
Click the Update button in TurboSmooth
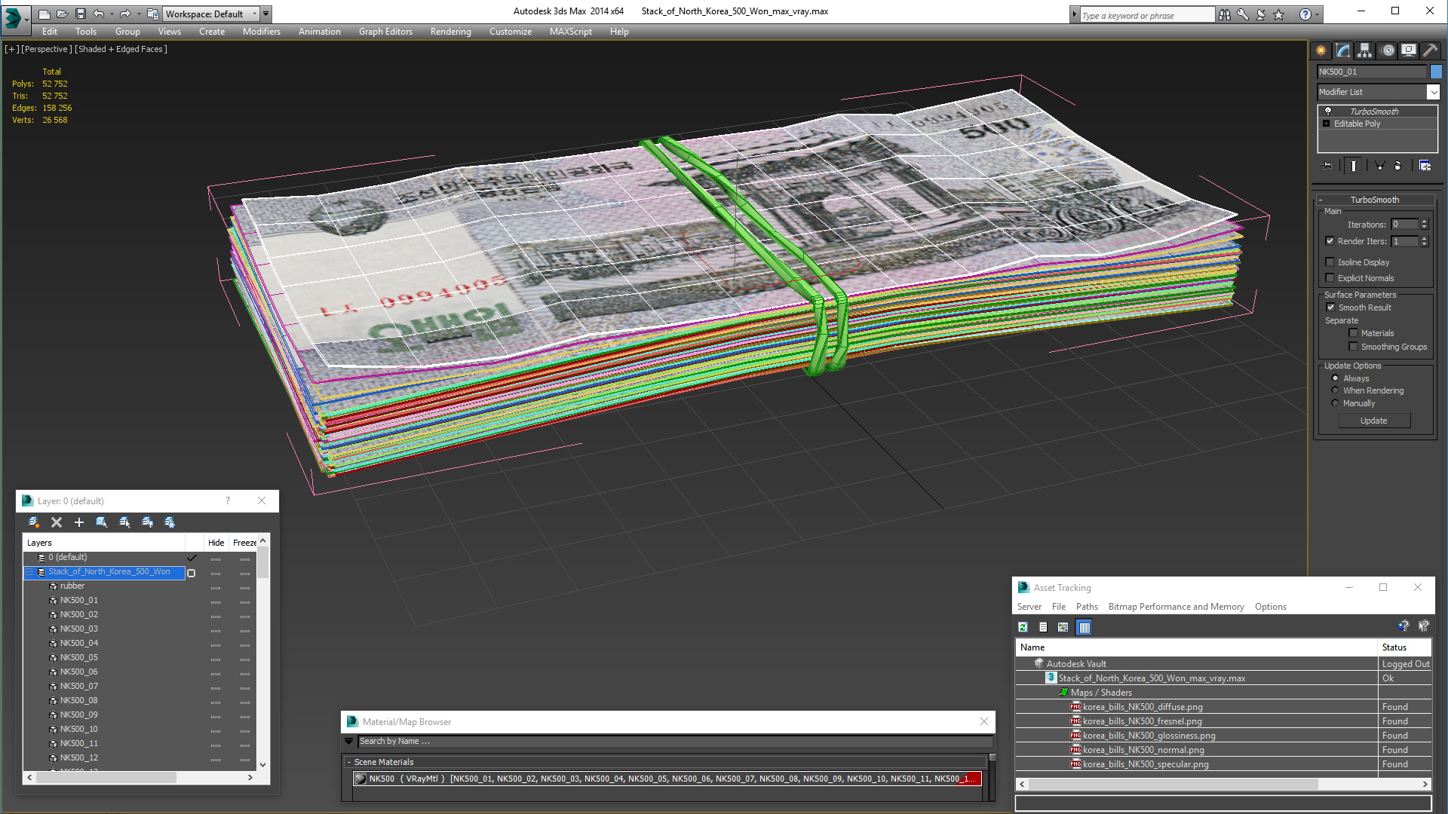click(x=1374, y=421)
